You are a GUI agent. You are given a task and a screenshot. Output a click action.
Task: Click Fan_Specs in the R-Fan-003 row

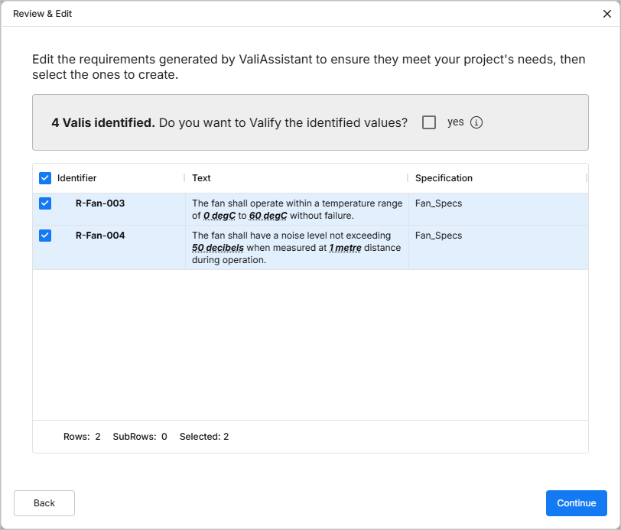pos(438,203)
